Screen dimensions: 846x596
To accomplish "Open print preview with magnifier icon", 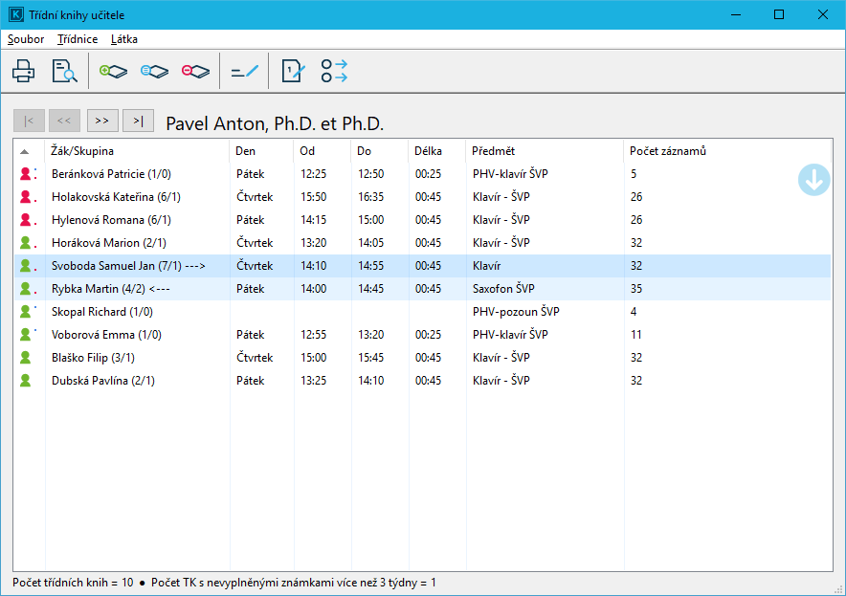I will click(x=64, y=71).
